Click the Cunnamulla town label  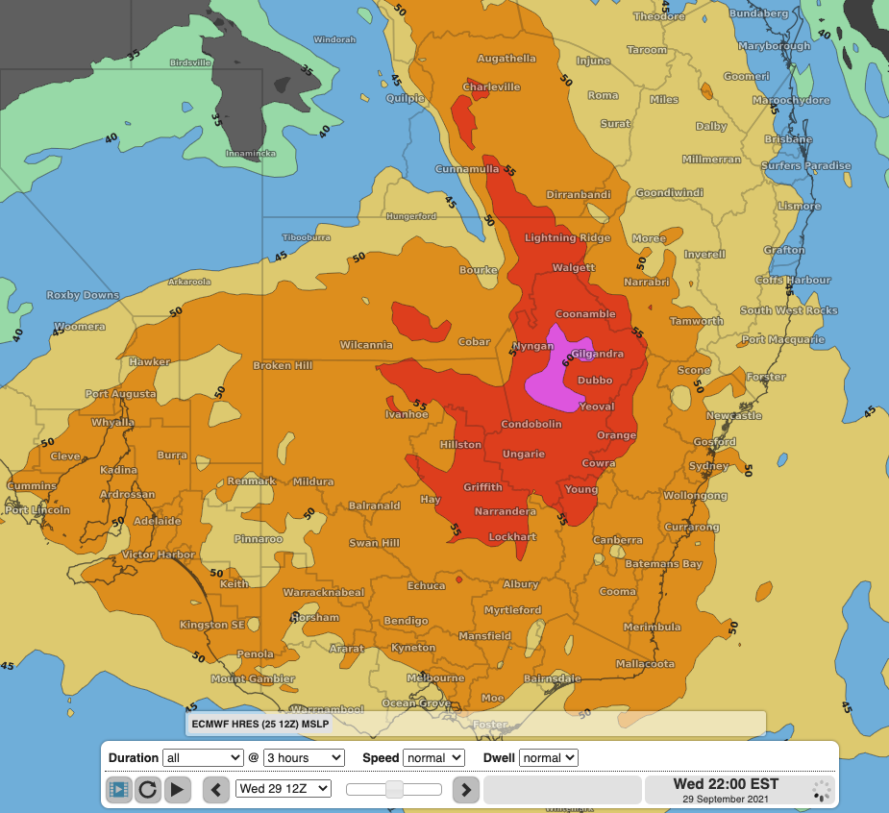click(x=467, y=169)
